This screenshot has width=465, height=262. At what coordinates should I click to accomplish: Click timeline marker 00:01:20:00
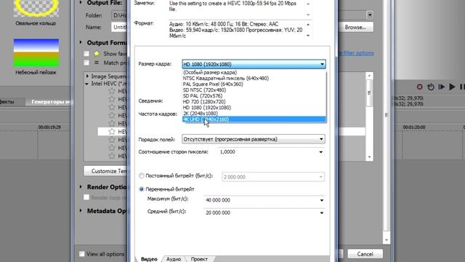pyautogui.click(x=414, y=127)
